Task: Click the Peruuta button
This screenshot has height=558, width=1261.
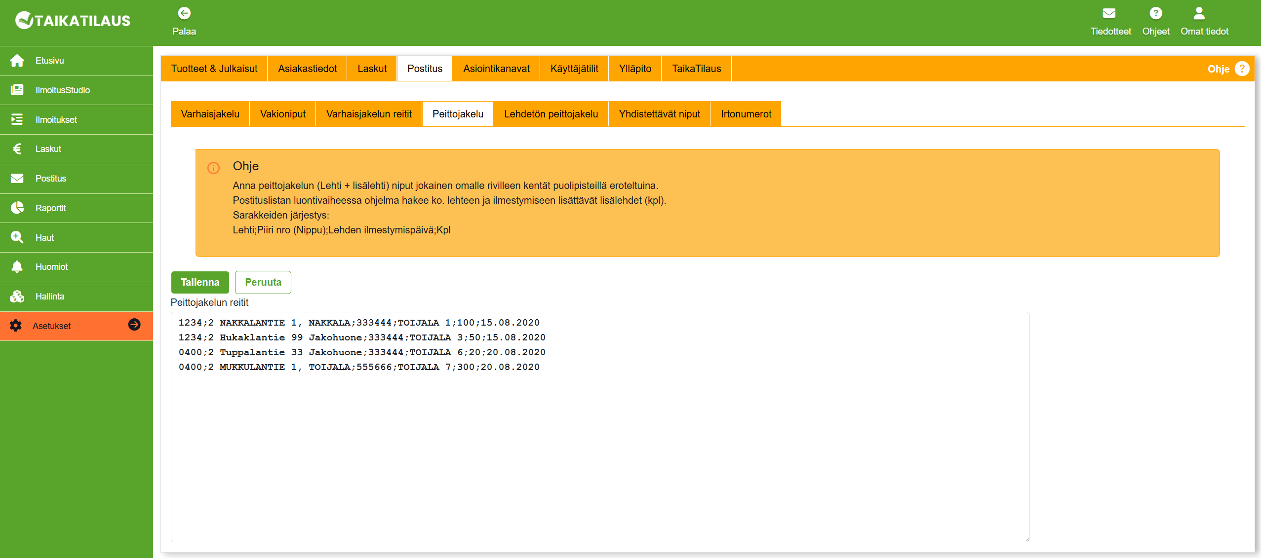Action: pyautogui.click(x=263, y=282)
